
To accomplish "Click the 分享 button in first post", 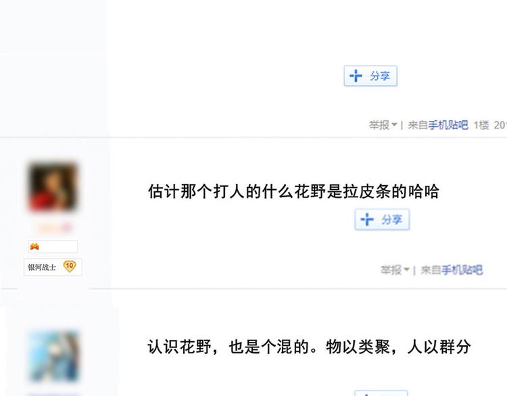I will 370,76.
